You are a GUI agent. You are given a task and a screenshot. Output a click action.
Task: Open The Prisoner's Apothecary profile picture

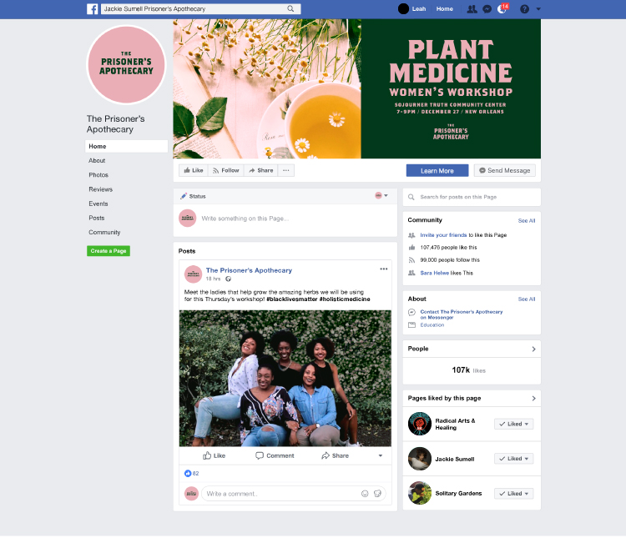coord(126,64)
